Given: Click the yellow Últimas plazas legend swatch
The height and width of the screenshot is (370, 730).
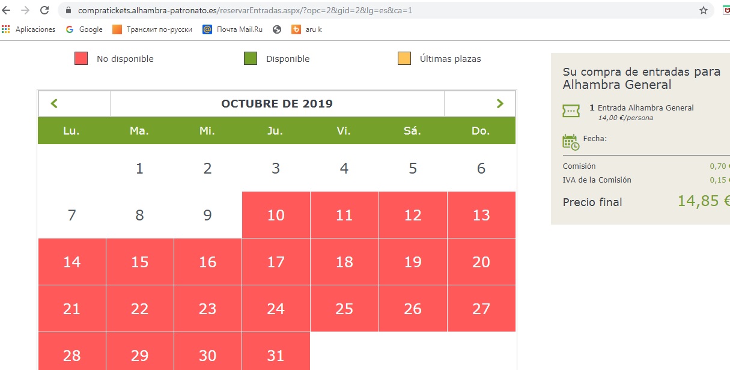Looking at the screenshot, I should (404, 58).
